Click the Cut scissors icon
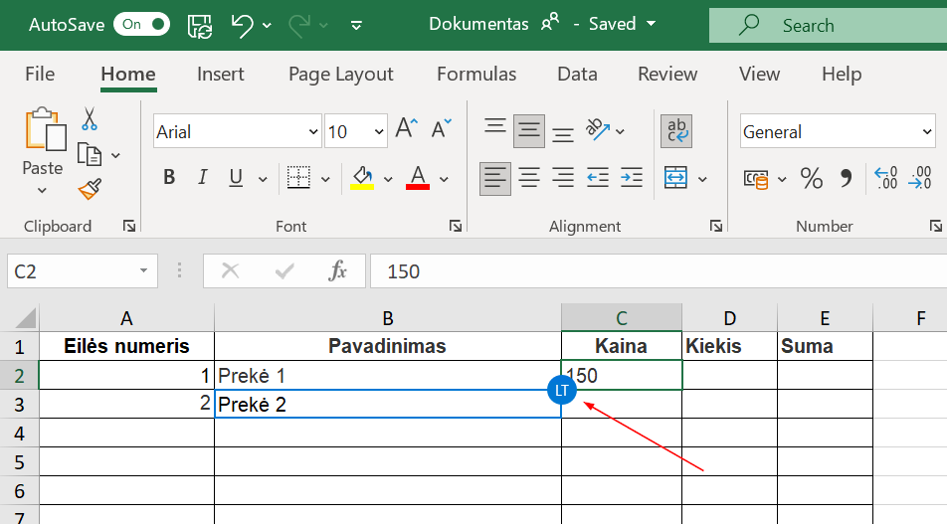This screenshot has width=947, height=524. pyautogui.click(x=90, y=119)
